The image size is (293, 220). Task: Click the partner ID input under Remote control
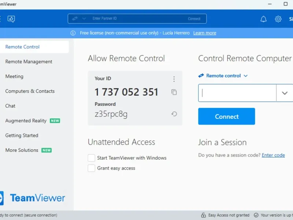click(x=237, y=93)
